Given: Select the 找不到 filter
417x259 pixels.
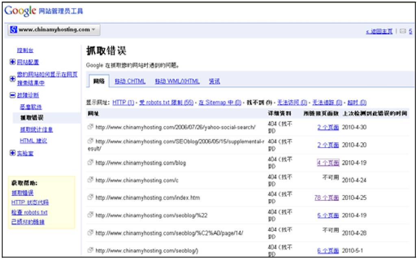Looking at the screenshot, I should [x=260, y=102].
